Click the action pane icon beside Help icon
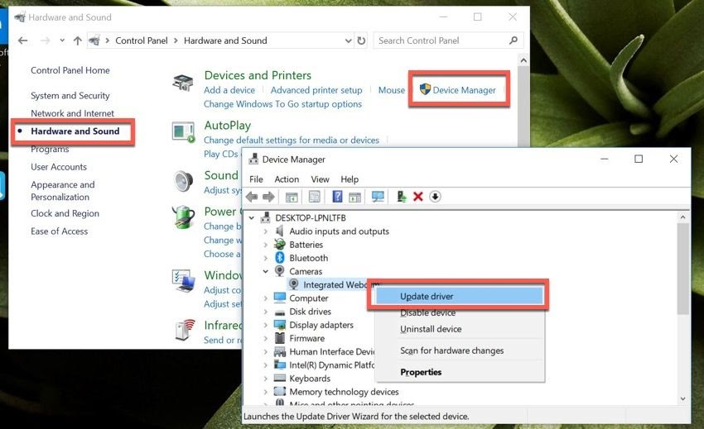The height and width of the screenshot is (429, 704). (354, 197)
